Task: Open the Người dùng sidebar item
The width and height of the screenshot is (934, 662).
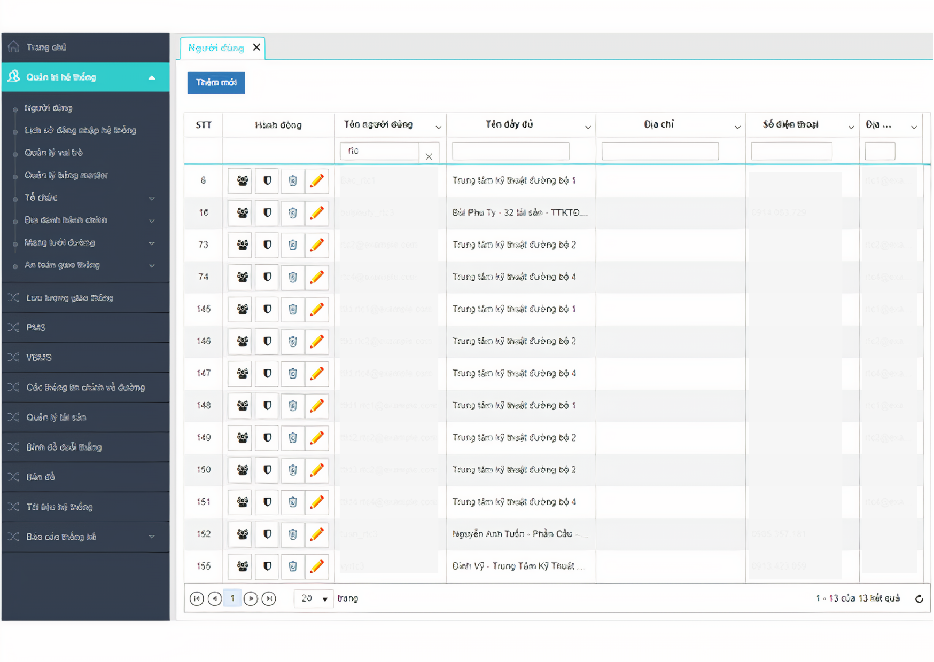Action: pos(49,108)
